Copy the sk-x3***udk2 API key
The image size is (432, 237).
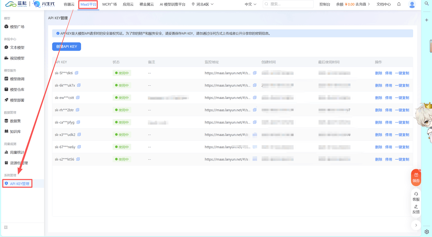coord(79,135)
